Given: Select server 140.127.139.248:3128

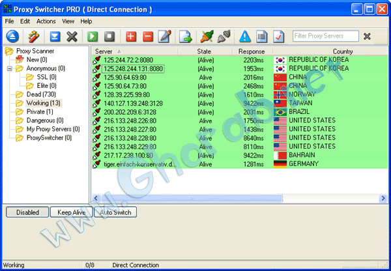Looking at the screenshot, I should [x=133, y=104].
